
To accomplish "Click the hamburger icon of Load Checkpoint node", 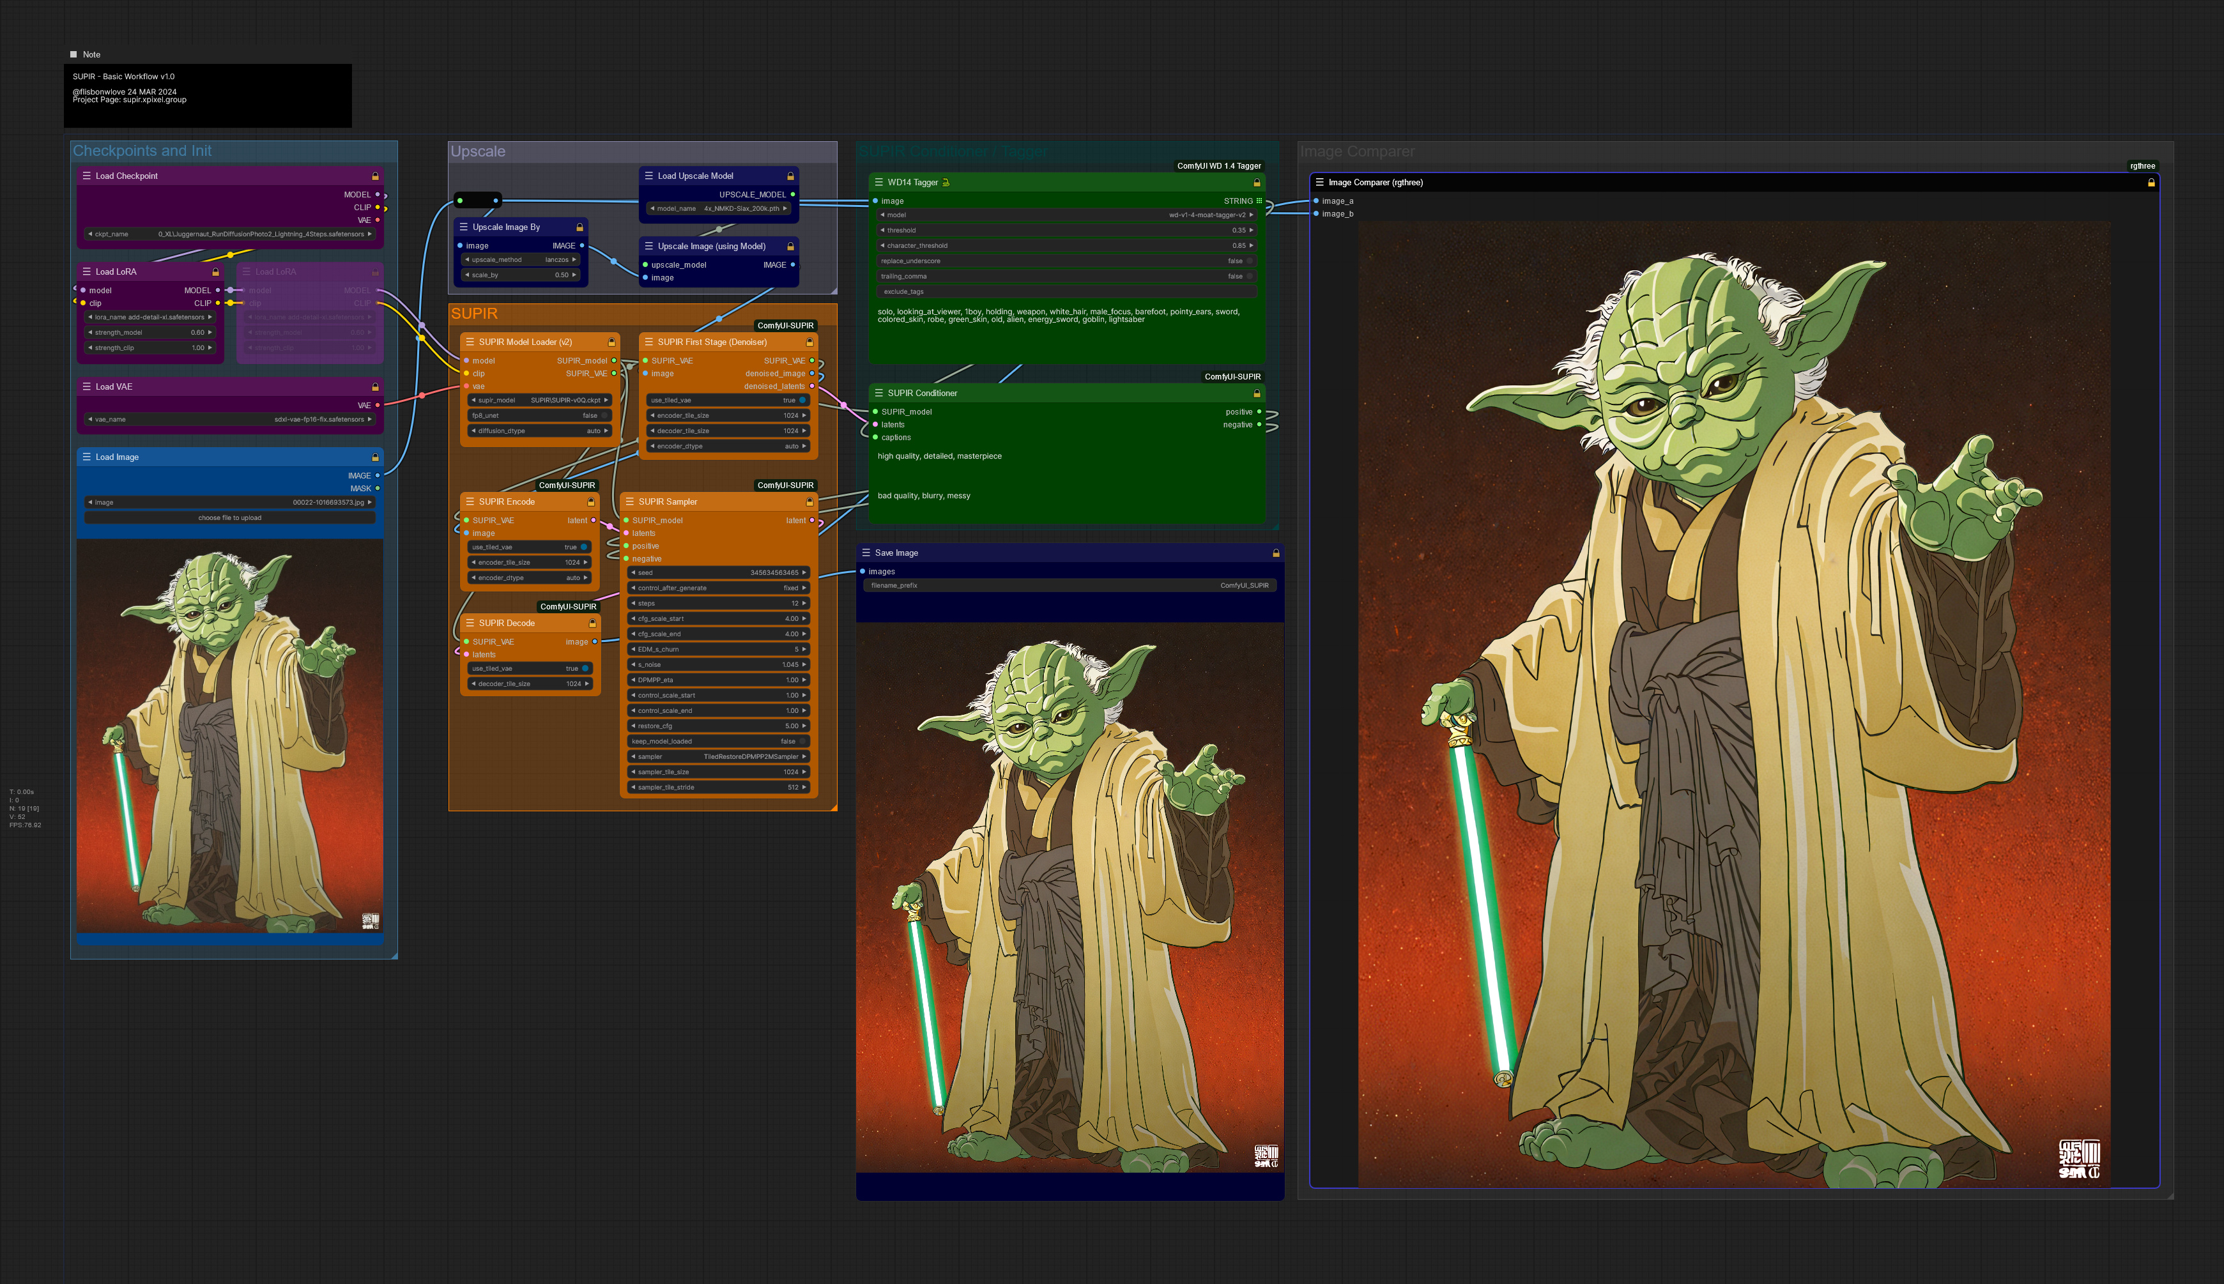I will point(86,176).
